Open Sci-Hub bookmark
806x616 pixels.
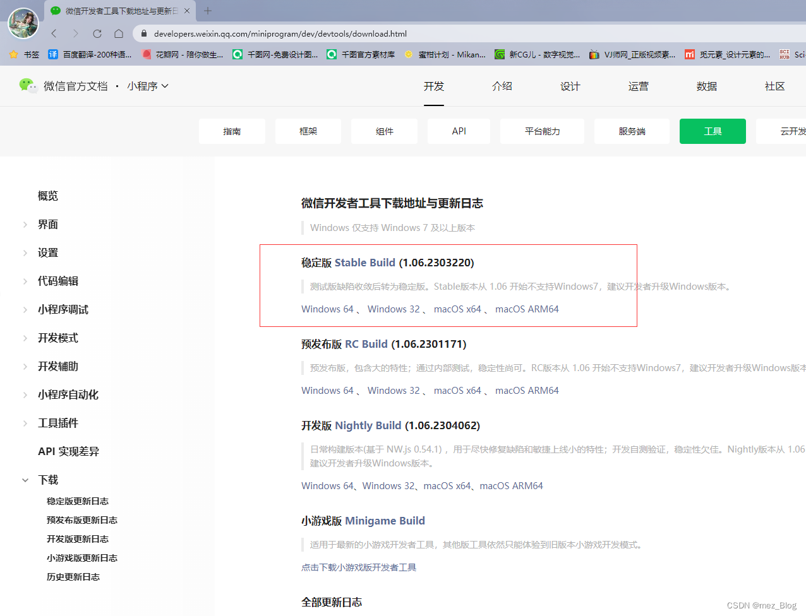point(792,54)
